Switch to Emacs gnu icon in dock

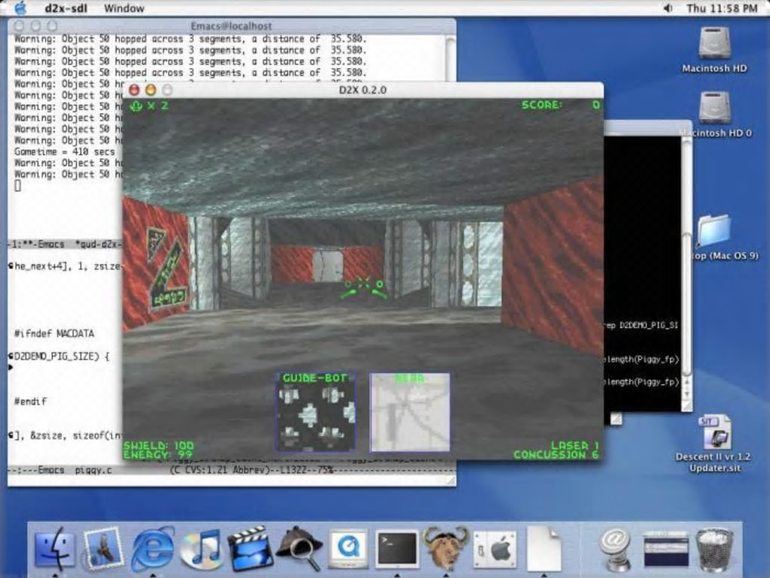[x=446, y=549]
